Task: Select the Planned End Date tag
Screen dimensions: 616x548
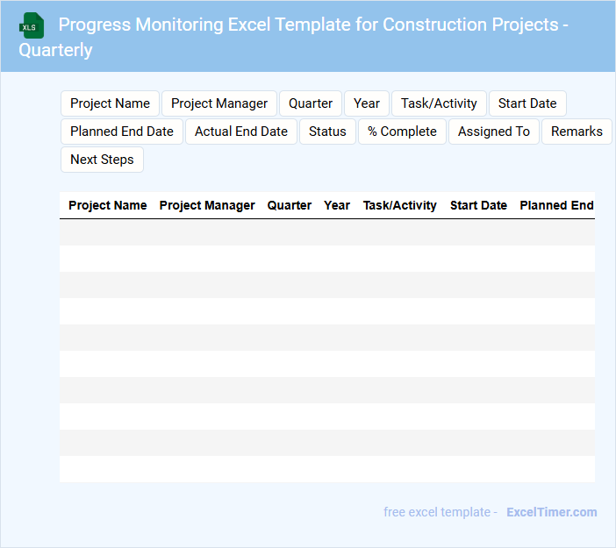Action: 122,132
